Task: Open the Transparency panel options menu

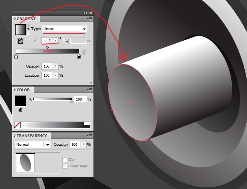Action: pos(90,135)
